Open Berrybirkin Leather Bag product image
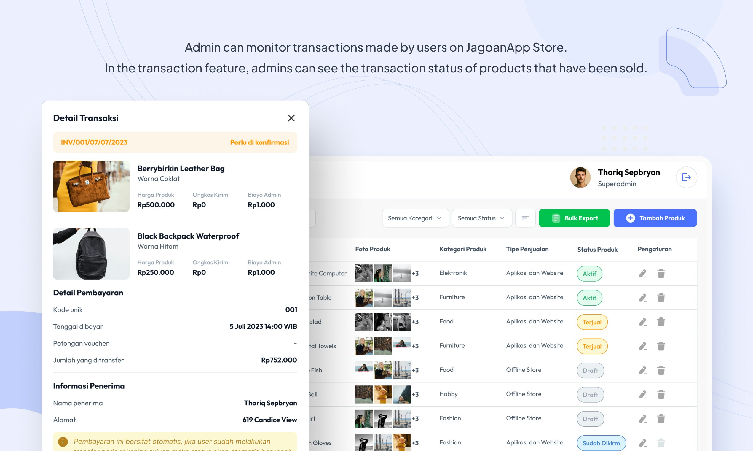 tap(91, 186)
